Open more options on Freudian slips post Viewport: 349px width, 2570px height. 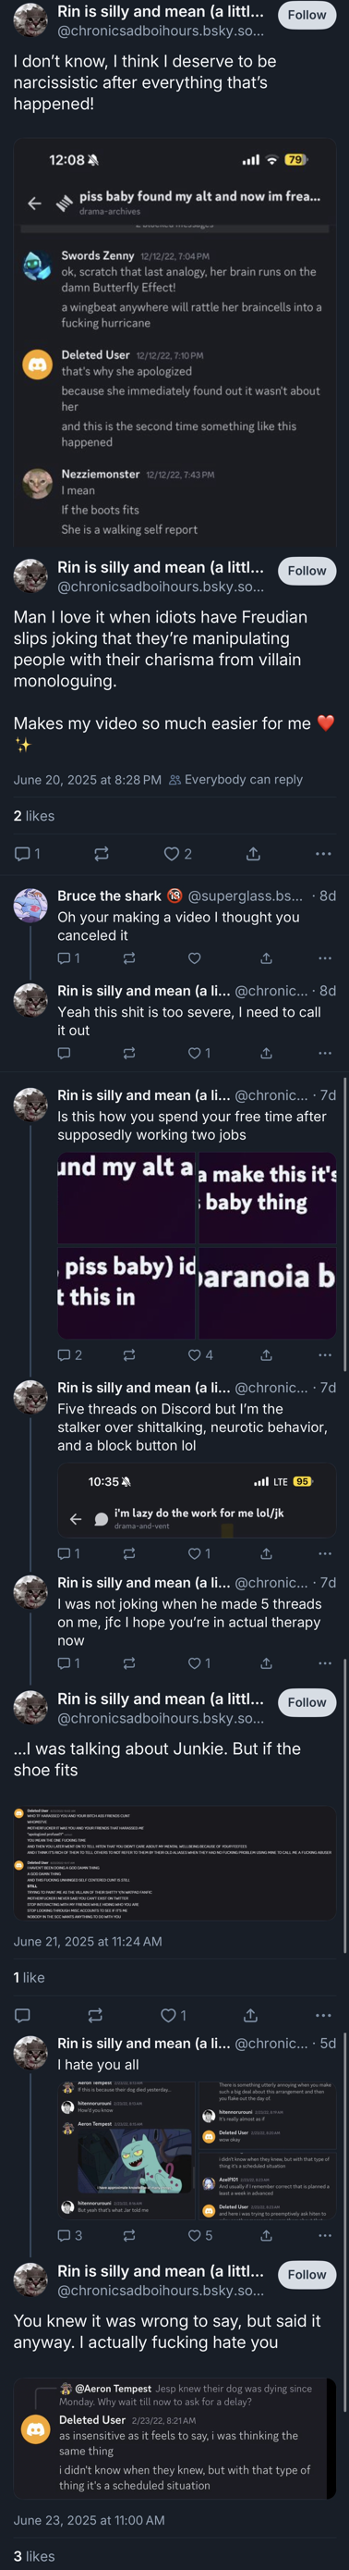(323, 854)
